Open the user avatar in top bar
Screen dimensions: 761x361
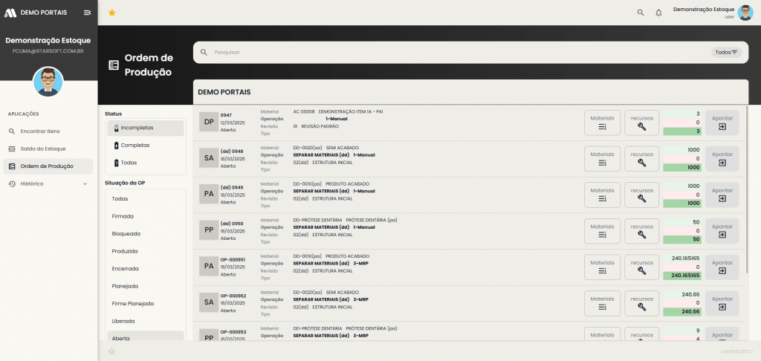coord(745,13)
